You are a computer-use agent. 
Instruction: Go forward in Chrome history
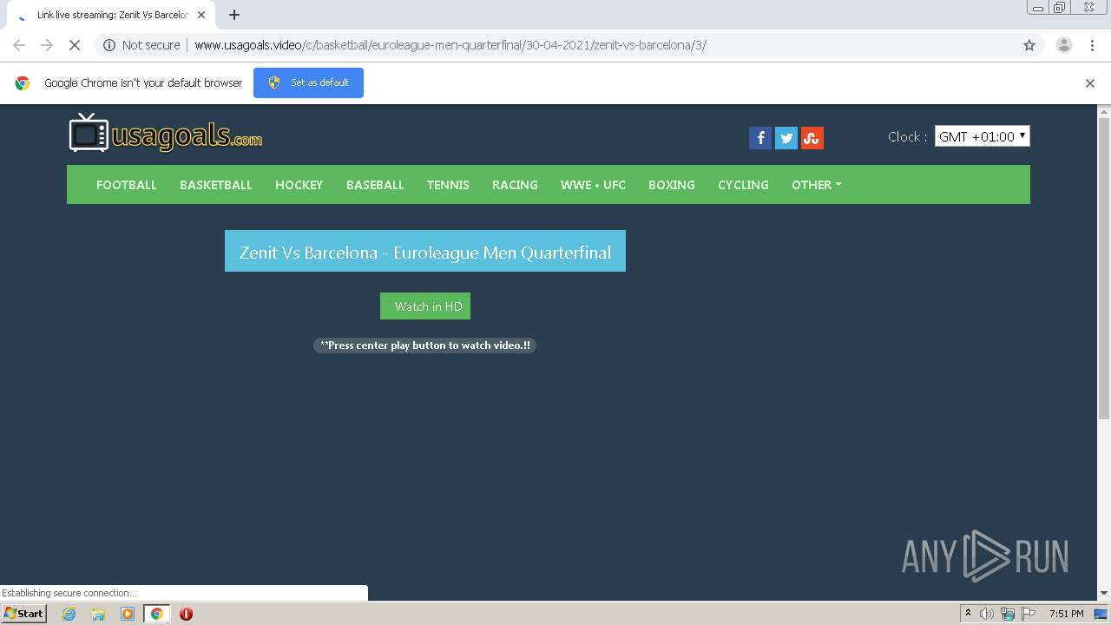tap(47, 45)
